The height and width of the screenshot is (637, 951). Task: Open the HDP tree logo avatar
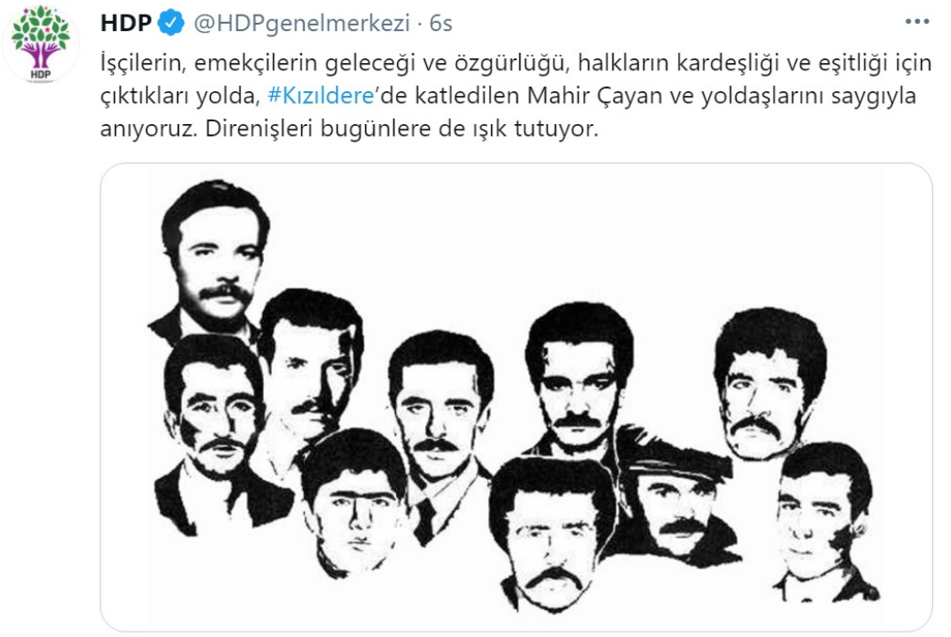pos(40,44)
